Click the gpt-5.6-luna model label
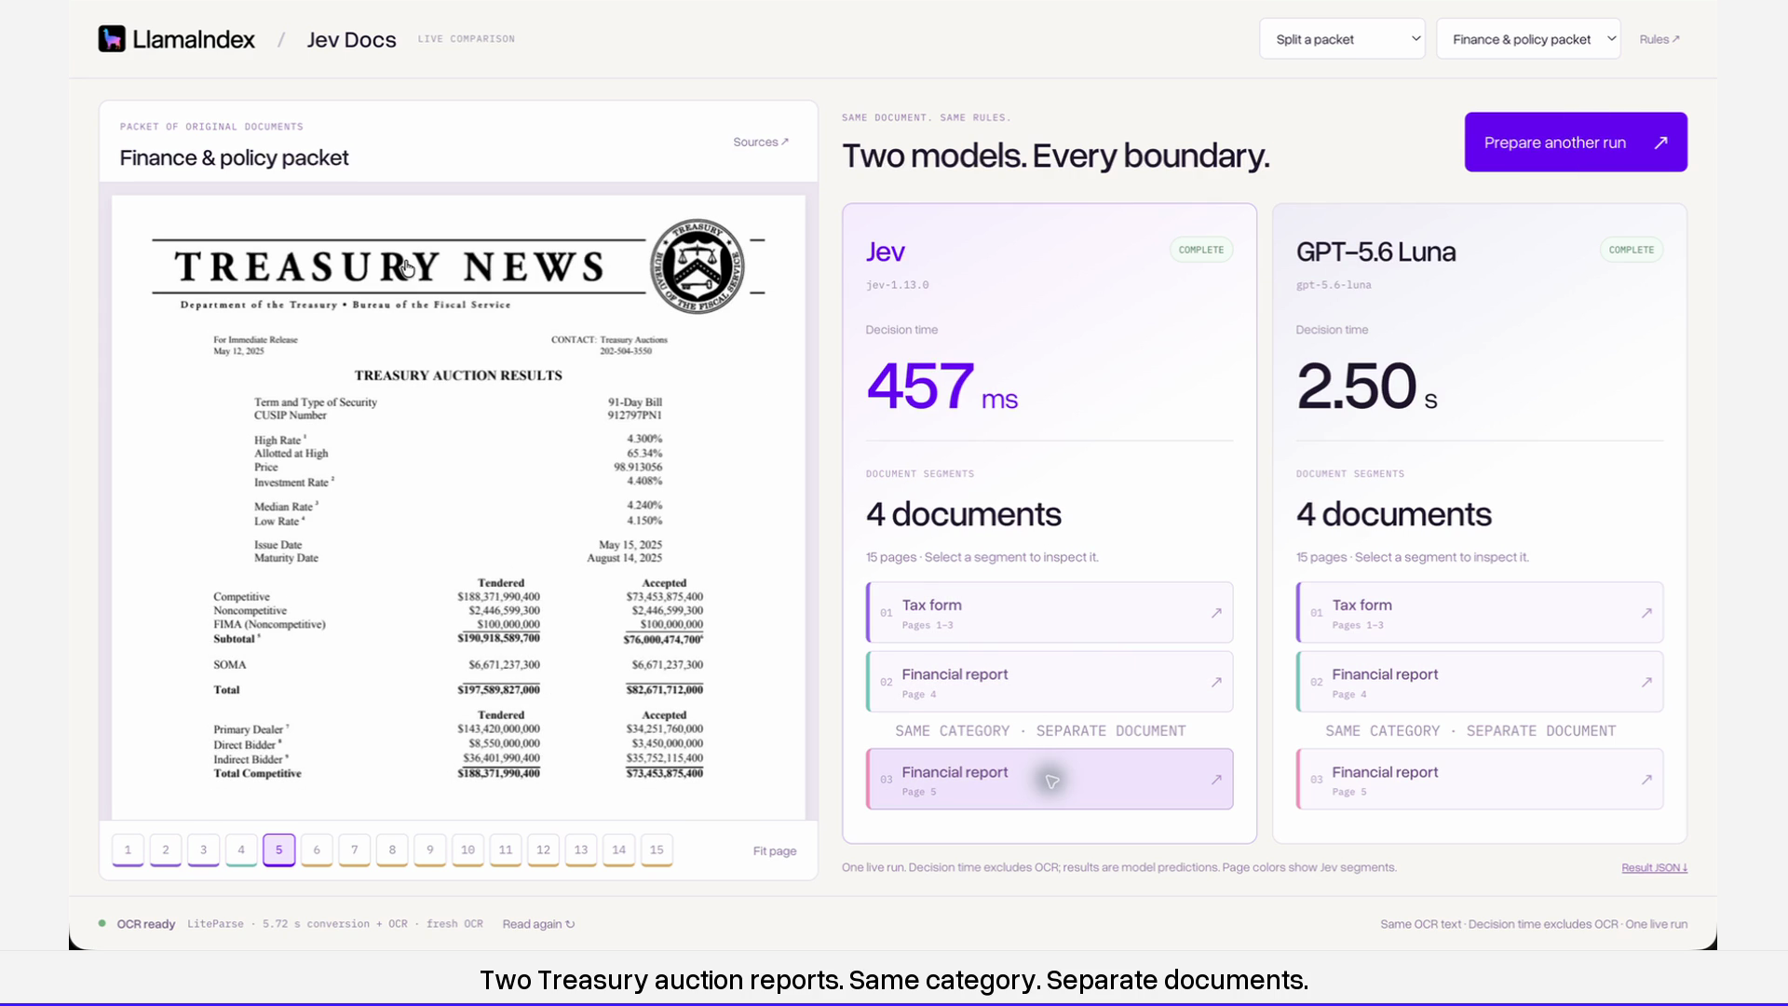Screen dimensions: 1788x1006 pos(1334,285)
